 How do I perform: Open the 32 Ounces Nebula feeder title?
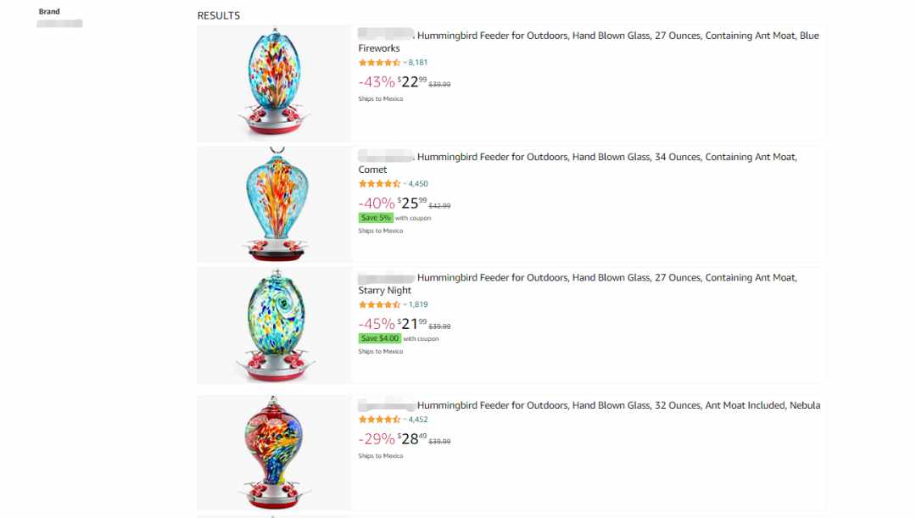click(x=589, y=405)
